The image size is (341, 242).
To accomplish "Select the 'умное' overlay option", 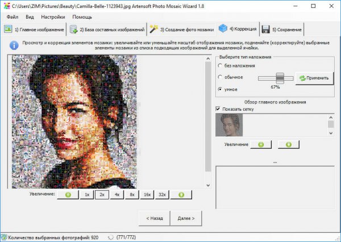I will pyautogui.click(x=228, y=89).
